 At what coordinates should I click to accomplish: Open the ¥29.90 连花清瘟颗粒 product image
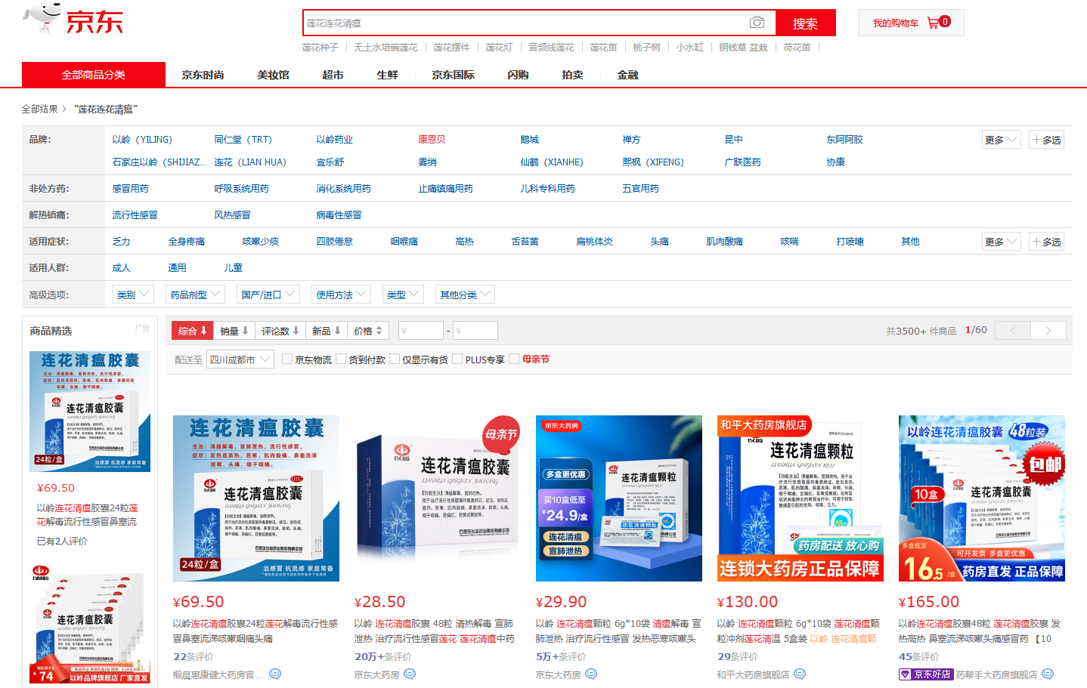coord(618,498)
